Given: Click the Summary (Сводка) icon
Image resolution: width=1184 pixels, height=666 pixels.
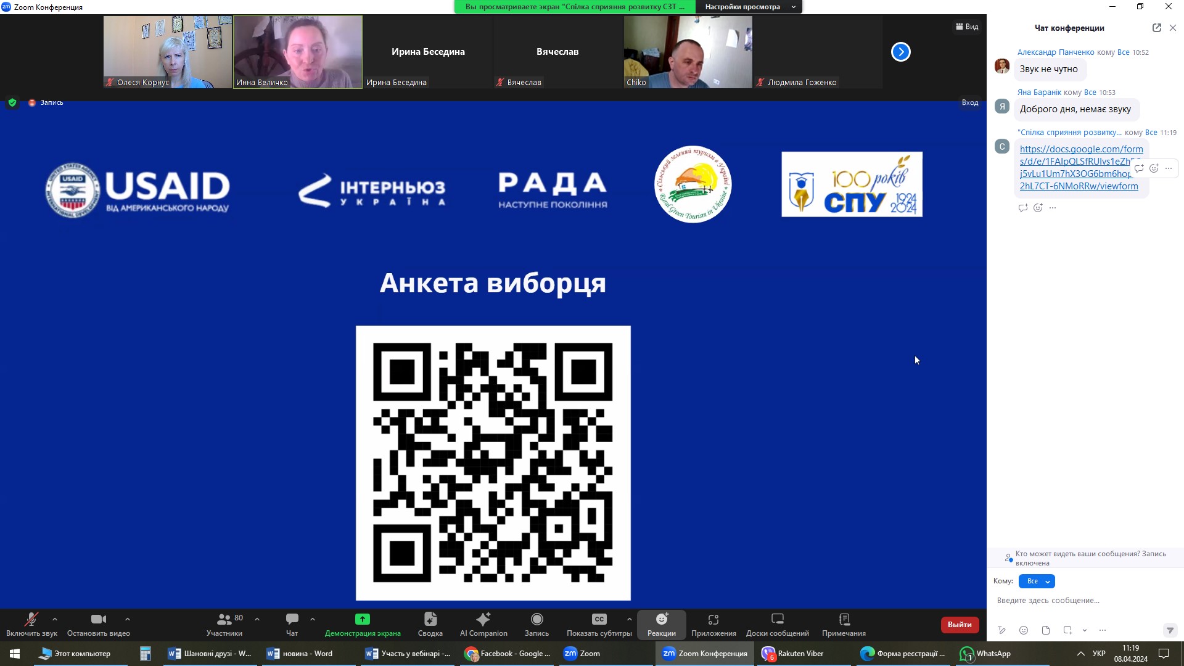Looking at the screenshot, I should (x=430, y=623).
